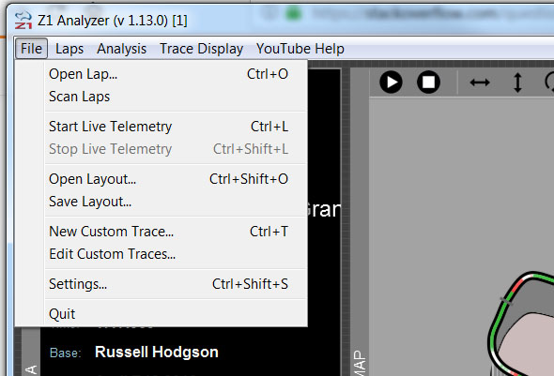
Task: Click the Z1 Analyzer logo in the title bar
Action: coord(23,20)
